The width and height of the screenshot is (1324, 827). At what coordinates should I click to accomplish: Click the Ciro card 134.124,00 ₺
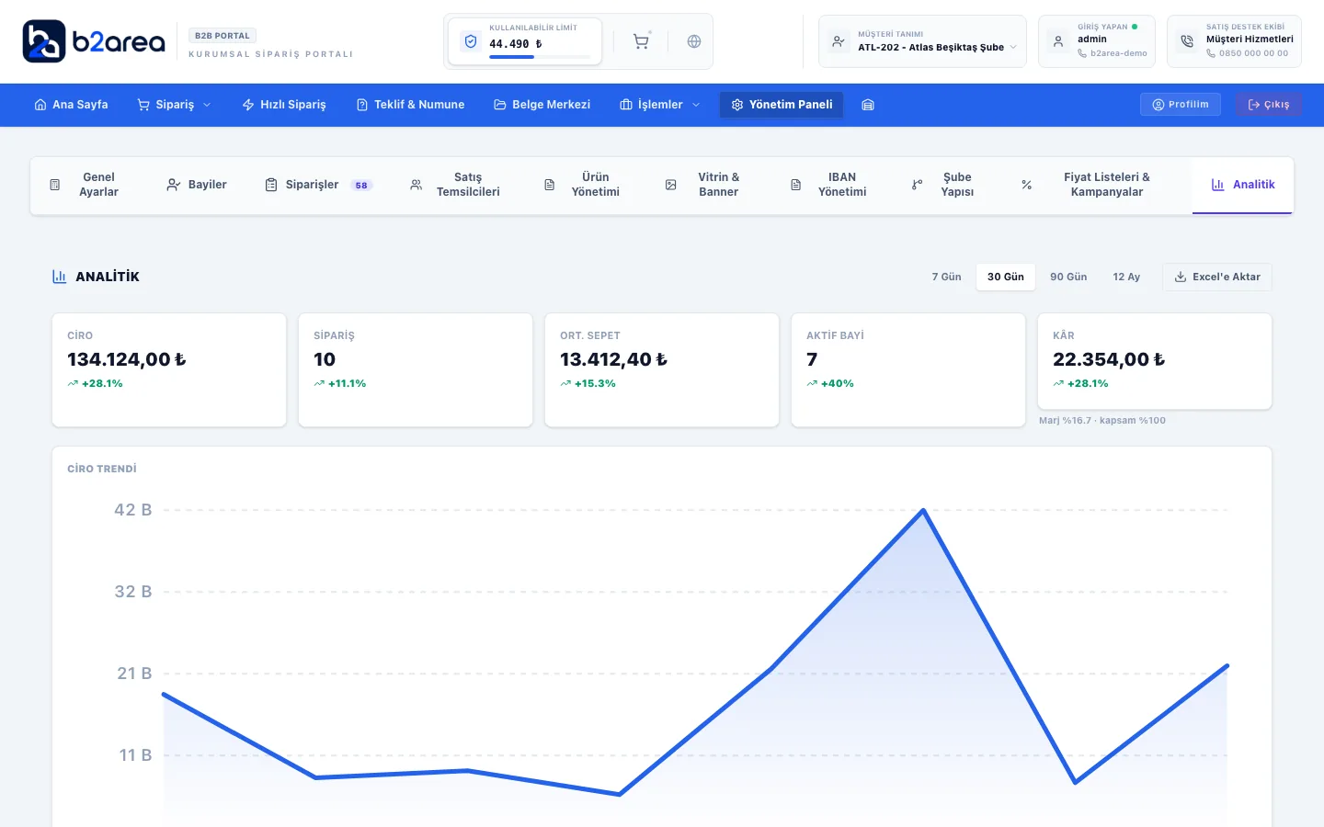pos(169,369)
